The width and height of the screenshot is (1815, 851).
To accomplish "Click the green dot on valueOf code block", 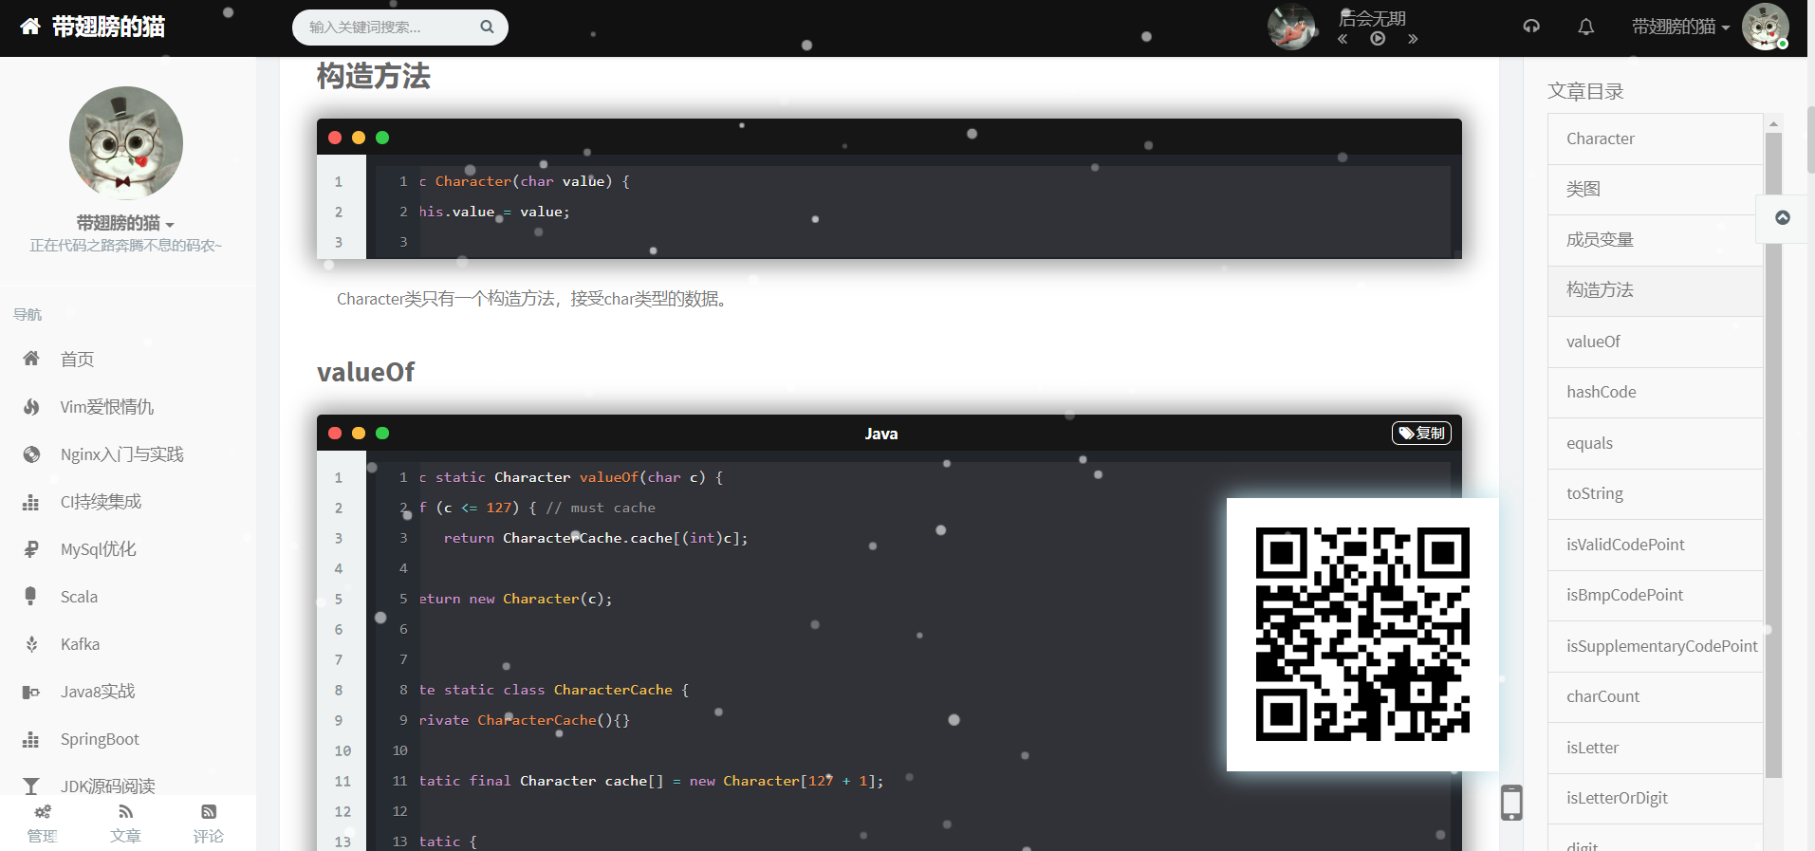I will [x=382, y=433].
